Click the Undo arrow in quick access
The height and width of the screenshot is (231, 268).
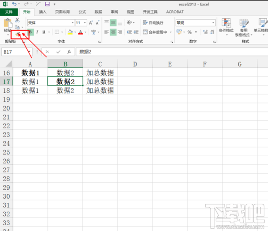[14, 4]
